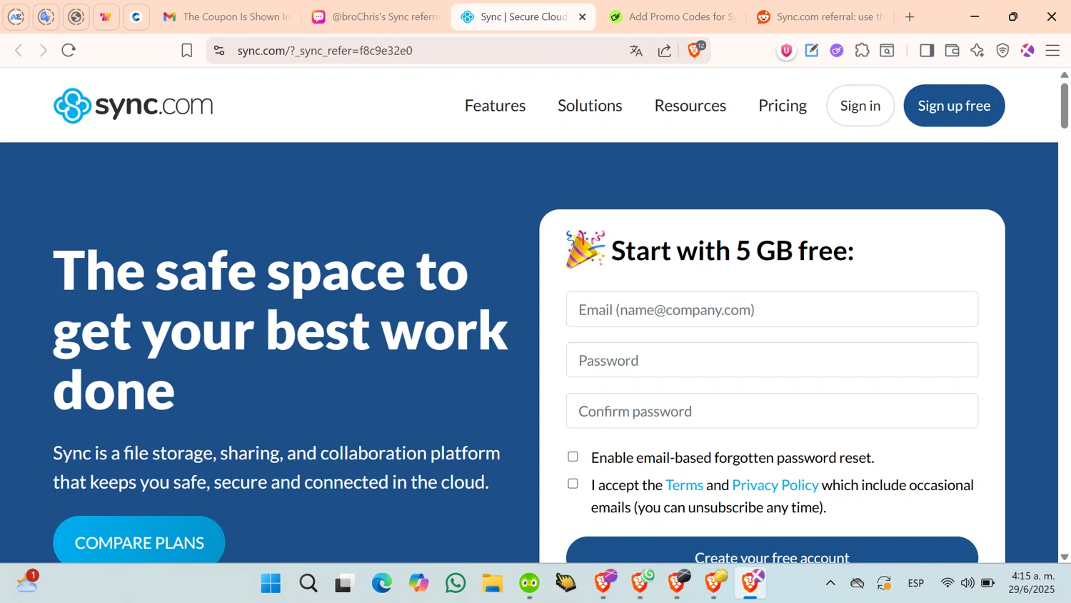Click ESP language indicator
1071x603 pixels.
point(916,583)
